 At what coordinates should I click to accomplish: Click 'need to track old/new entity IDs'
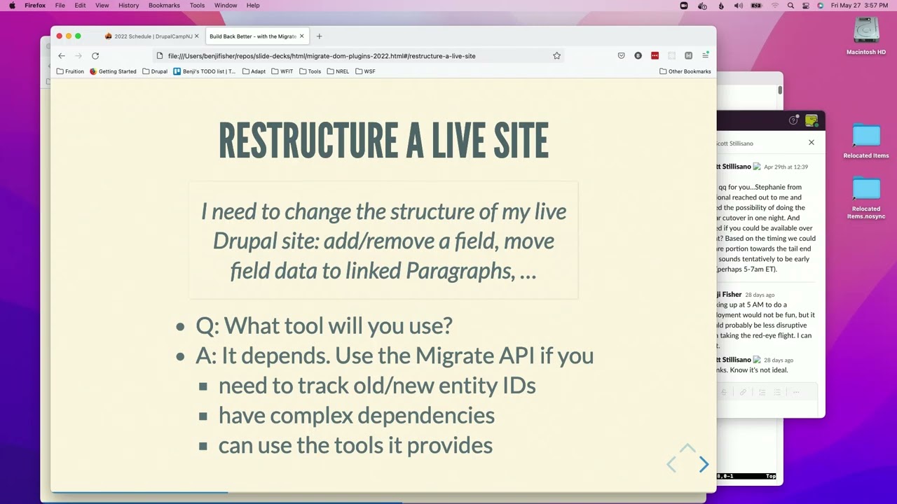tap(377, 386)
